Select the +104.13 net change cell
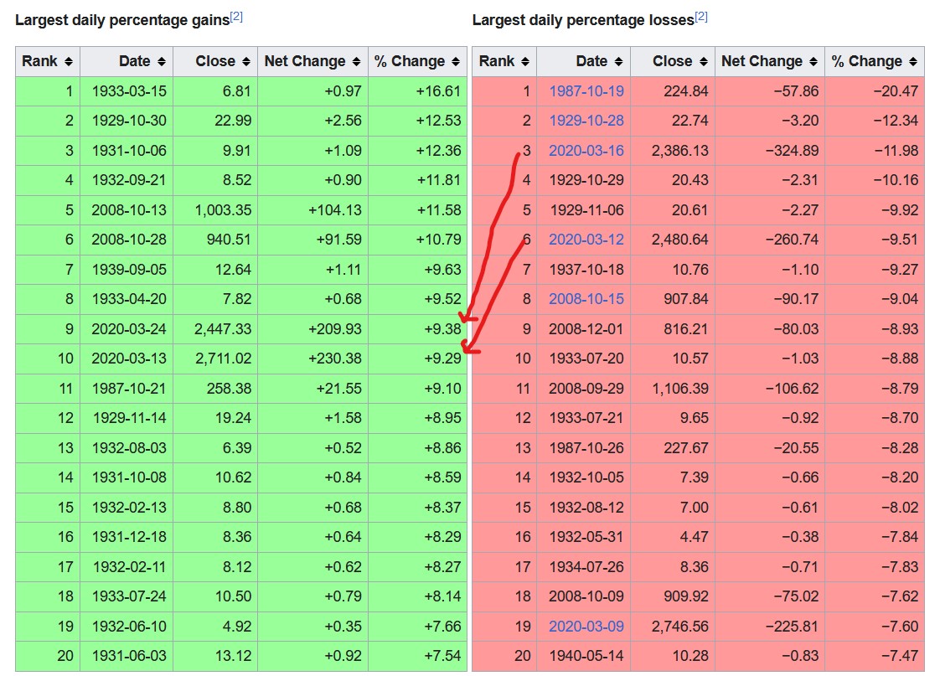 pyautogui.click(x=312, y=209)
